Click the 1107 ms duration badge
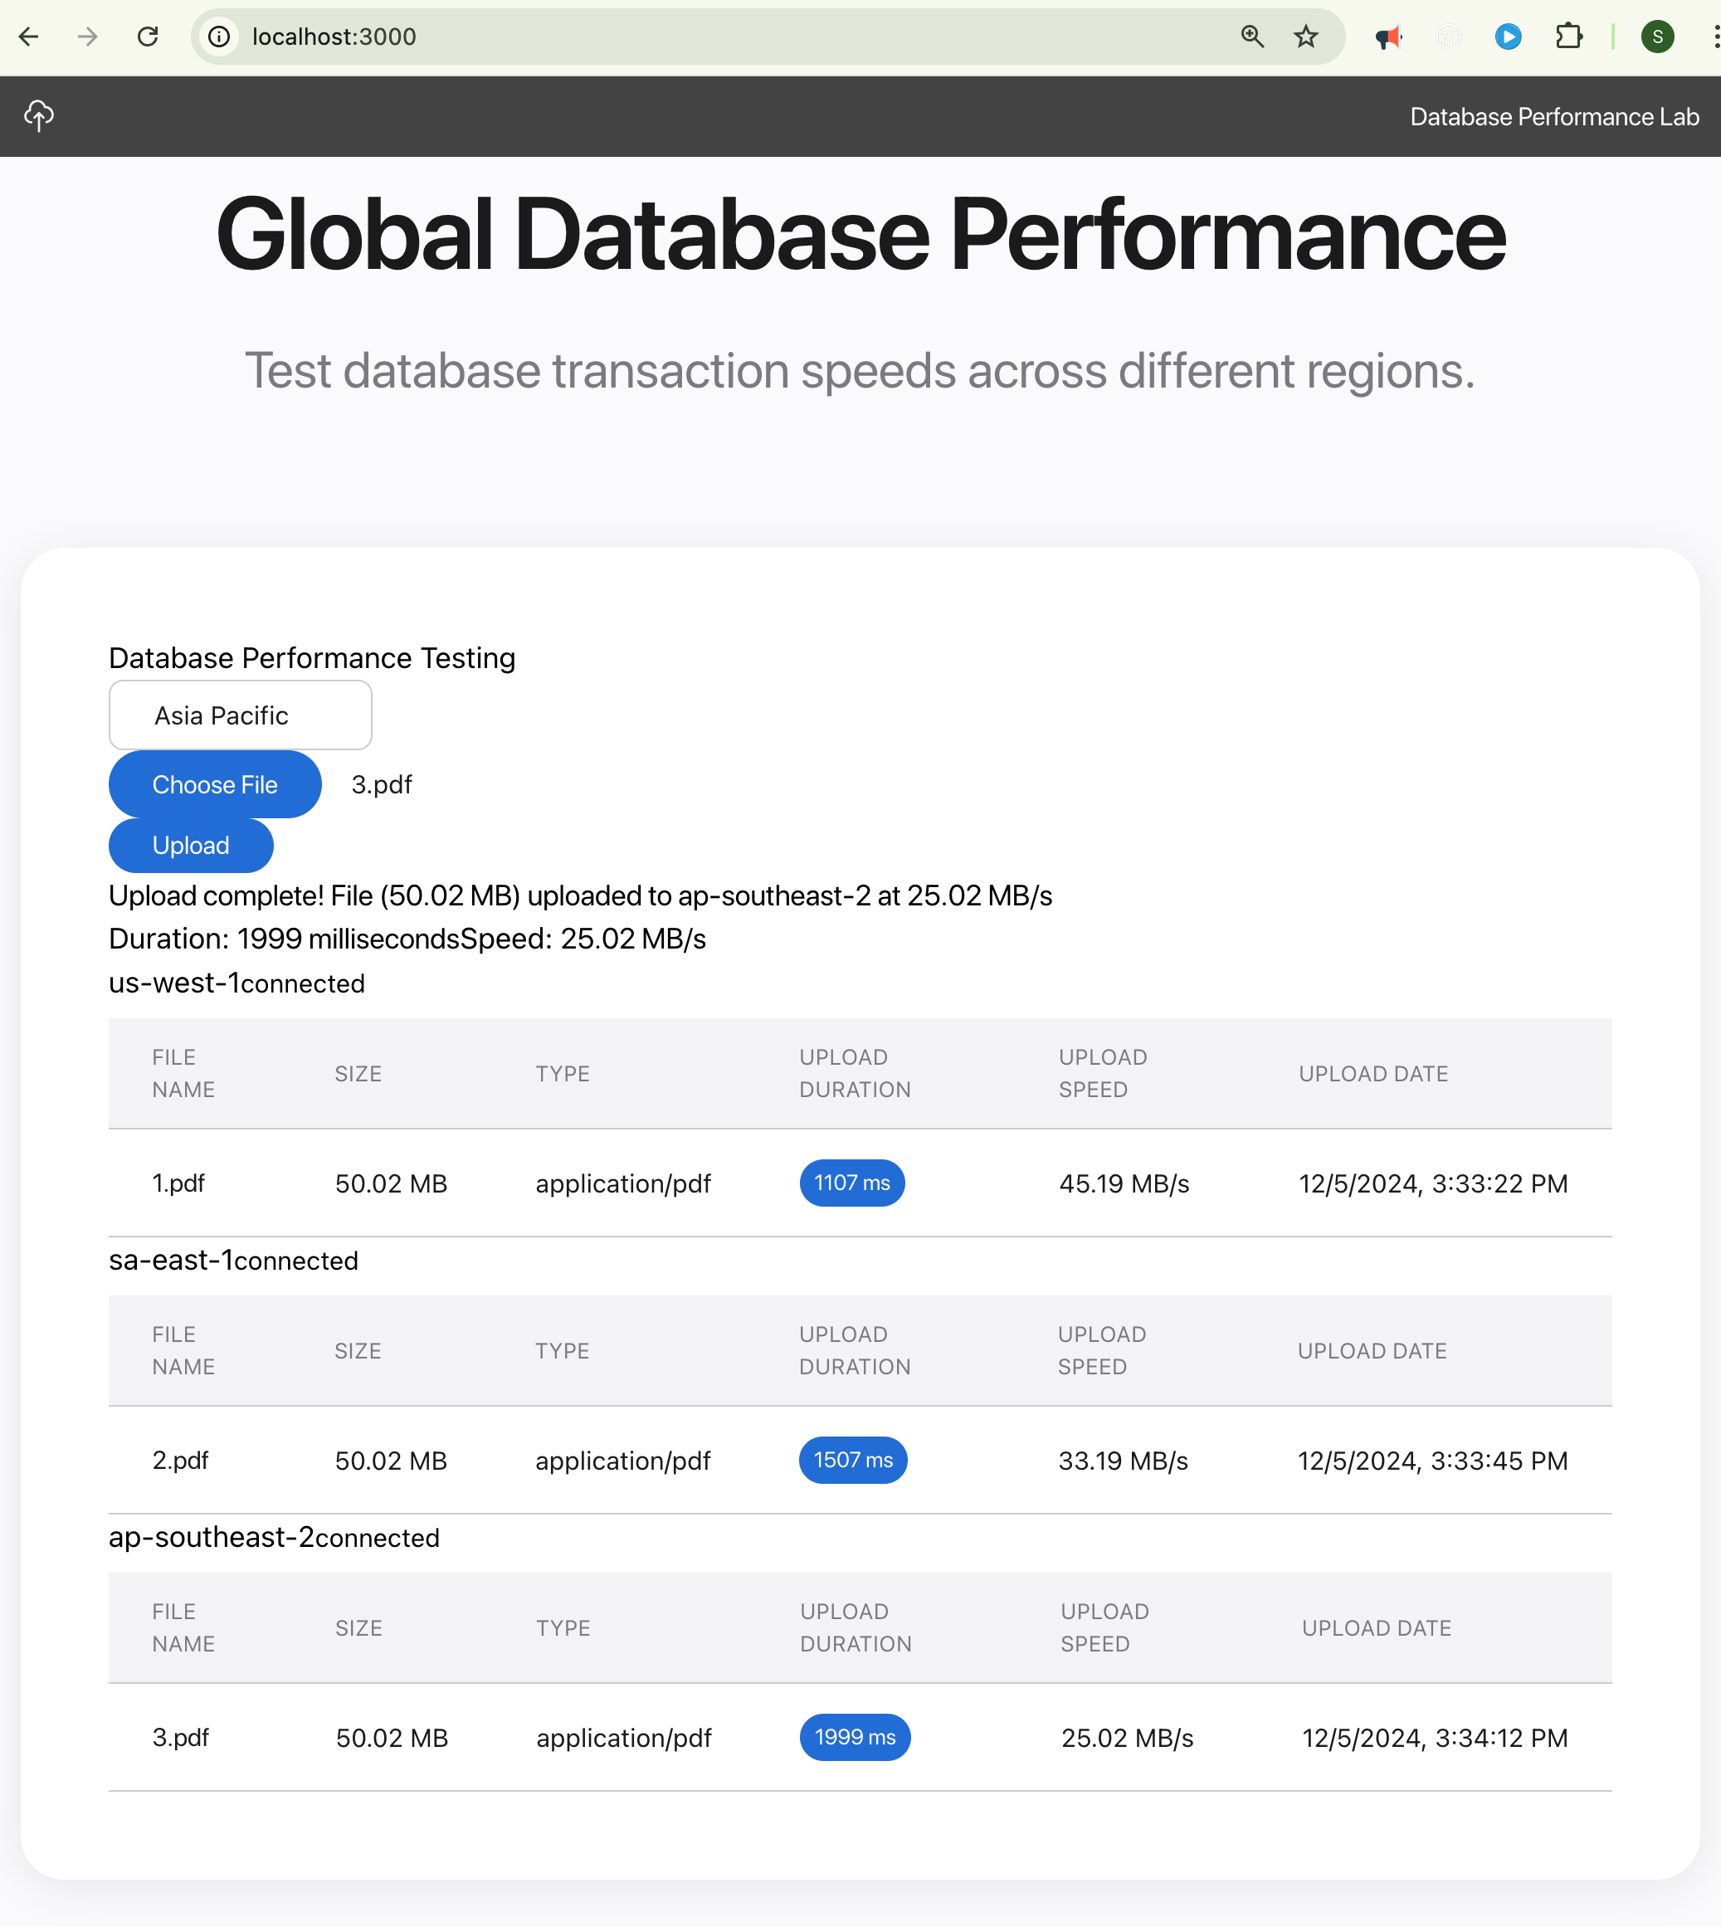 tap(852, 1183)
